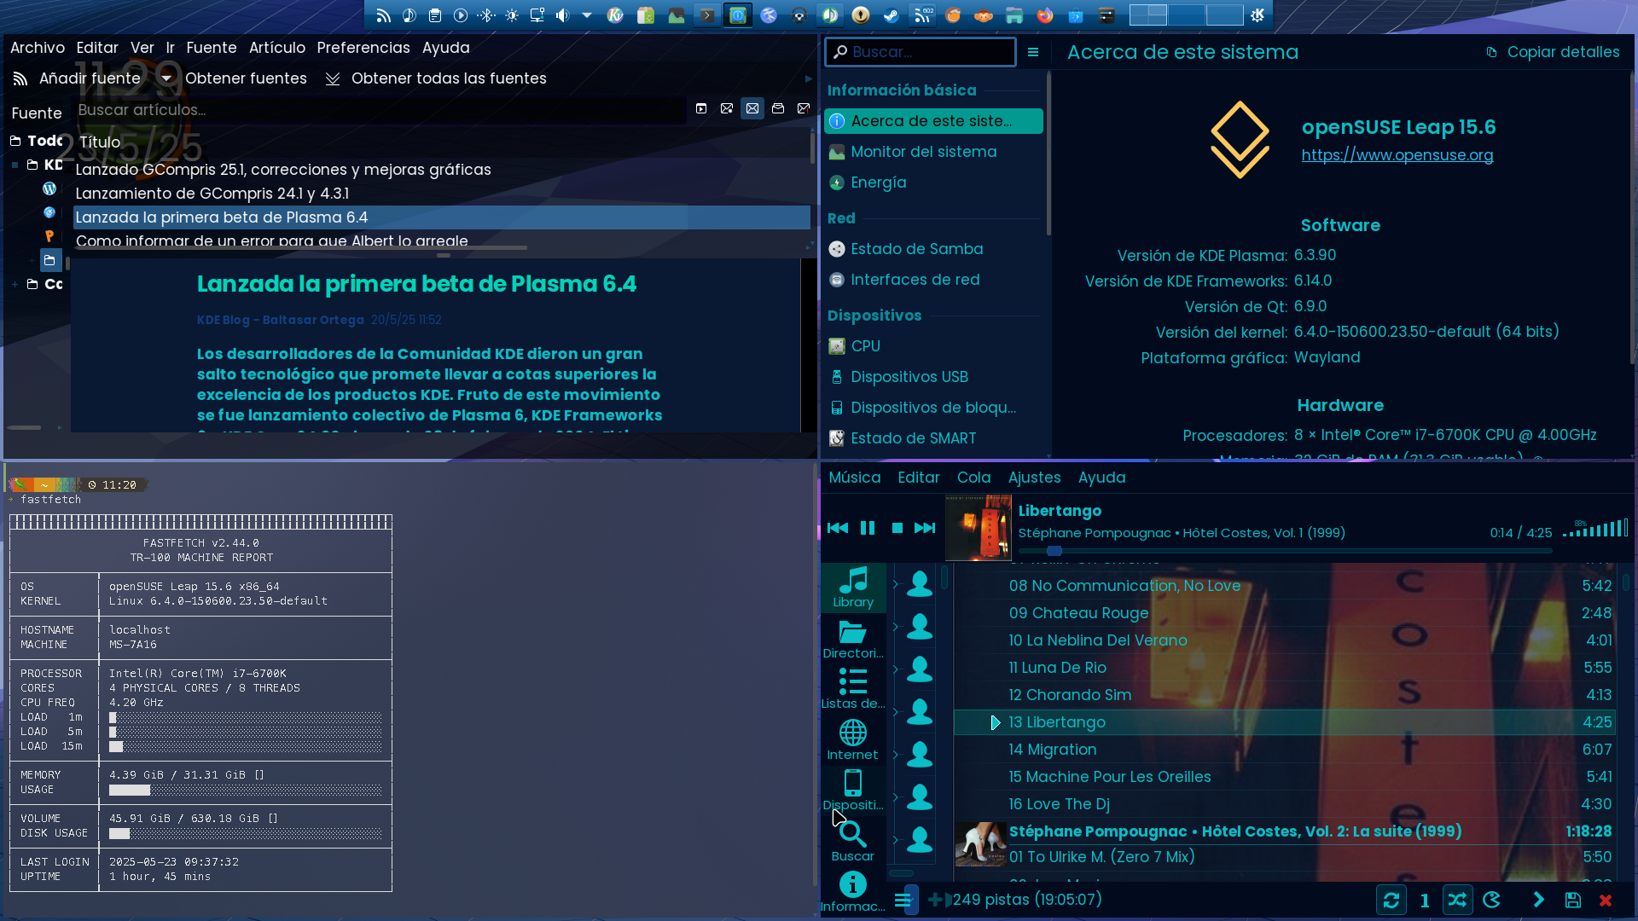Click Copiar detalles button
This screenshot has width=1638, height=921.
click(1553, 52)
